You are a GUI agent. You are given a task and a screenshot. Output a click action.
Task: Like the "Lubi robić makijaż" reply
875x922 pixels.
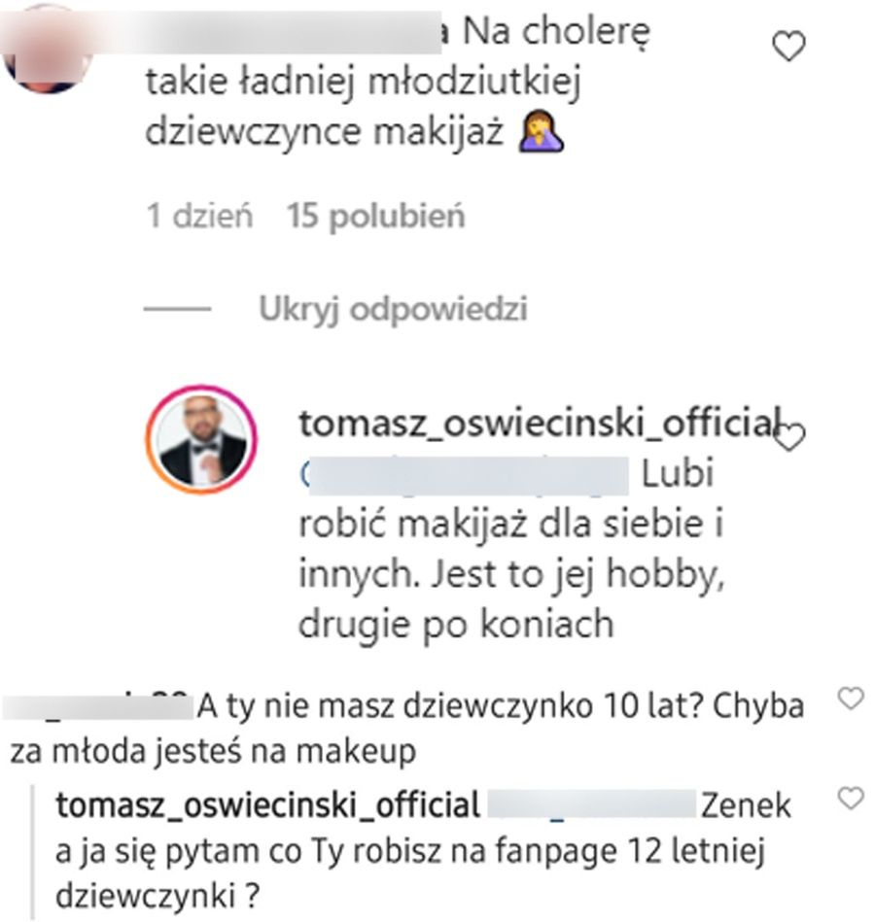[x=792, y=438]
